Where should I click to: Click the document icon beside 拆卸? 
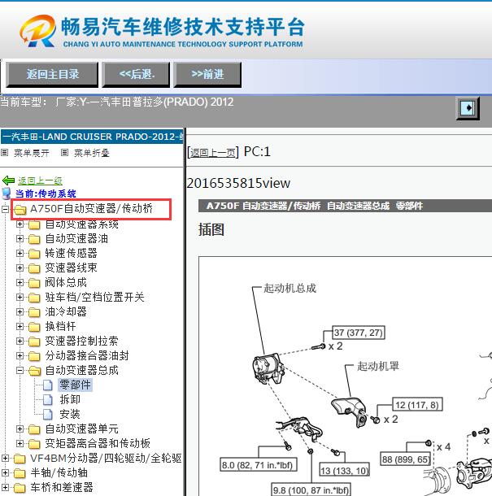click(48, 399)
